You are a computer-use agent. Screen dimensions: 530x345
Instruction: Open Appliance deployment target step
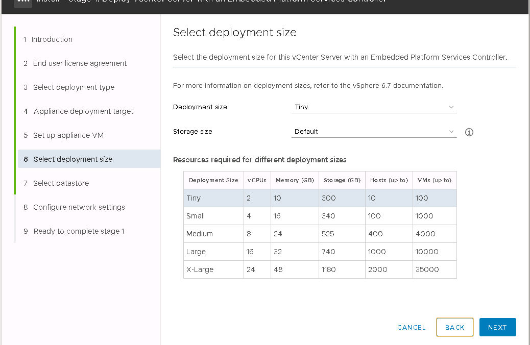point(83,111)
